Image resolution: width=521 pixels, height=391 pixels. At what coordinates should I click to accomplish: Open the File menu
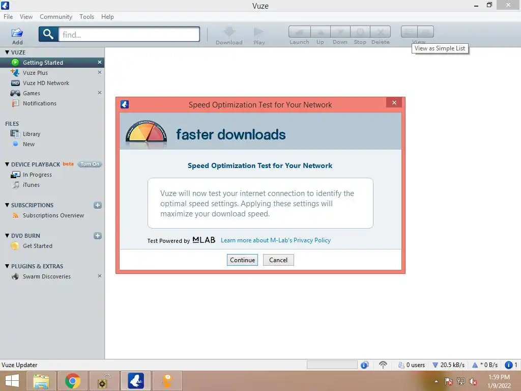click(8, 17)
